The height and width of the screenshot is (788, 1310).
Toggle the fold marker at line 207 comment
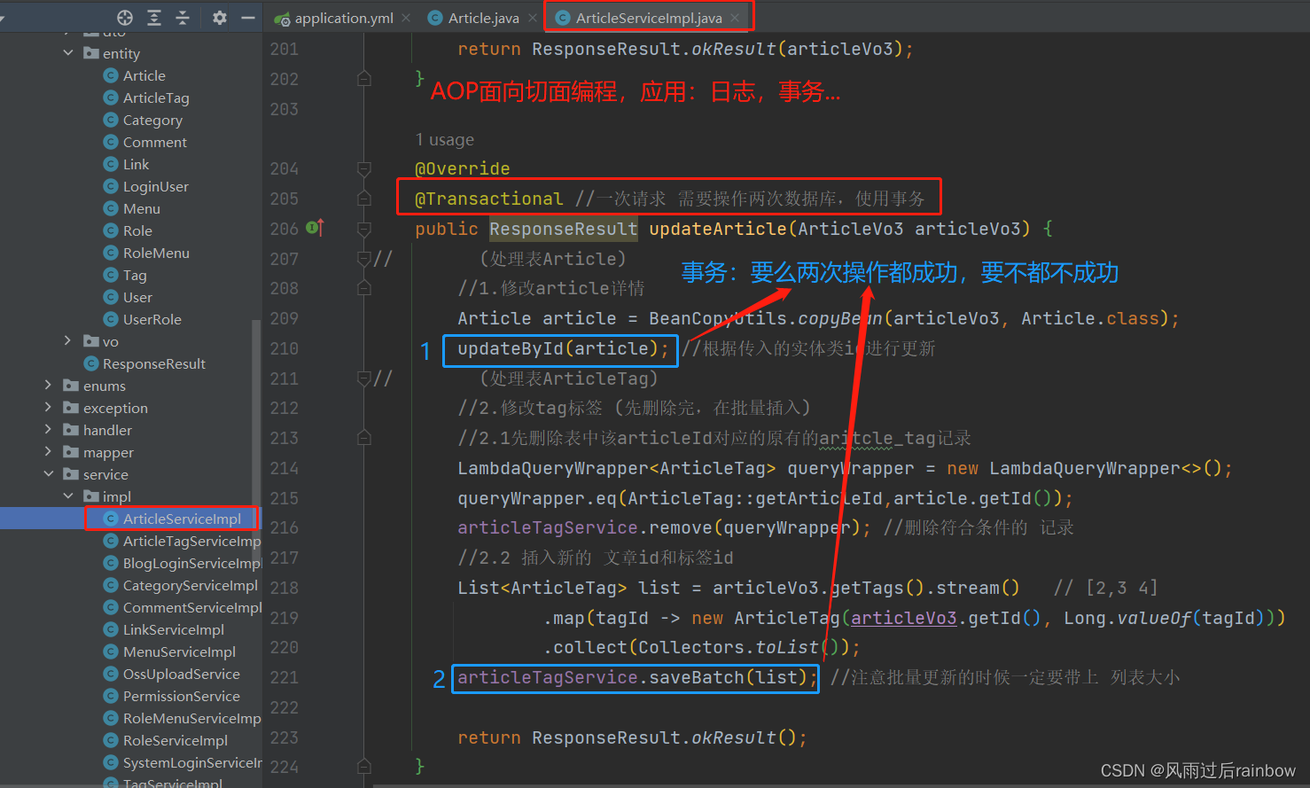[363, 259]
